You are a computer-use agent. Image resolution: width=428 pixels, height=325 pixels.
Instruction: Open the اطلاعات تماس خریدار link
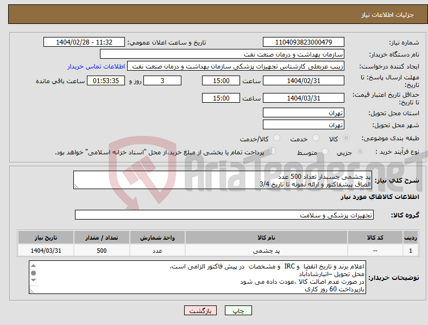pos(96,66)
